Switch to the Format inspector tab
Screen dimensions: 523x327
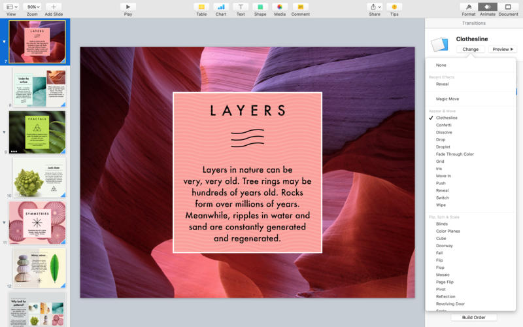click(x=469, y=7)
